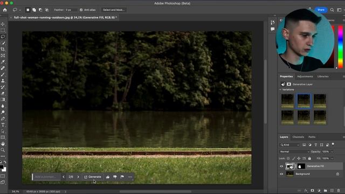Select the Hand tool
The height and width of the screenshot is (194, 345).
(x=3, y=144)
